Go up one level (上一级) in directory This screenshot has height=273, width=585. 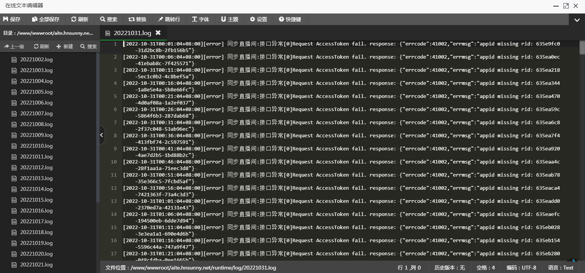(x=14, y=46)
